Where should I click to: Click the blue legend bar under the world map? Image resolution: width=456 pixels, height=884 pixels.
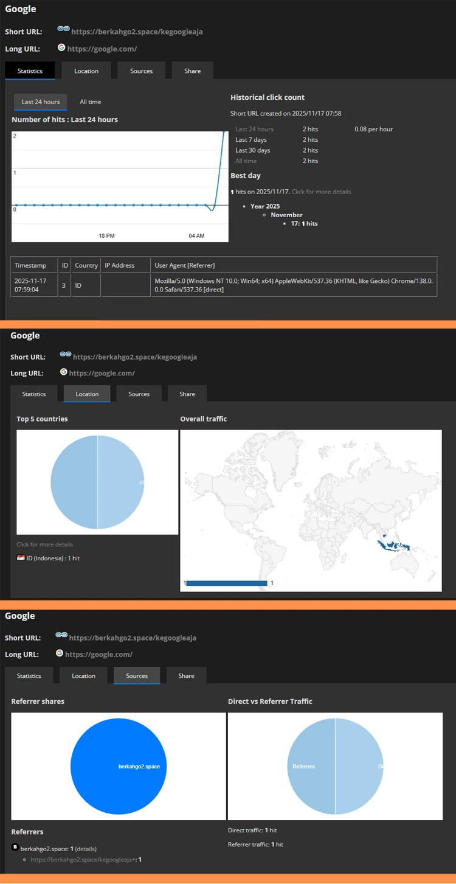coord(227,583)
